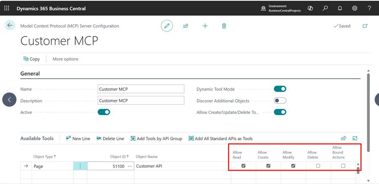Sort by Object ID column header
This screenshot has width=379, height=184.
119,156
